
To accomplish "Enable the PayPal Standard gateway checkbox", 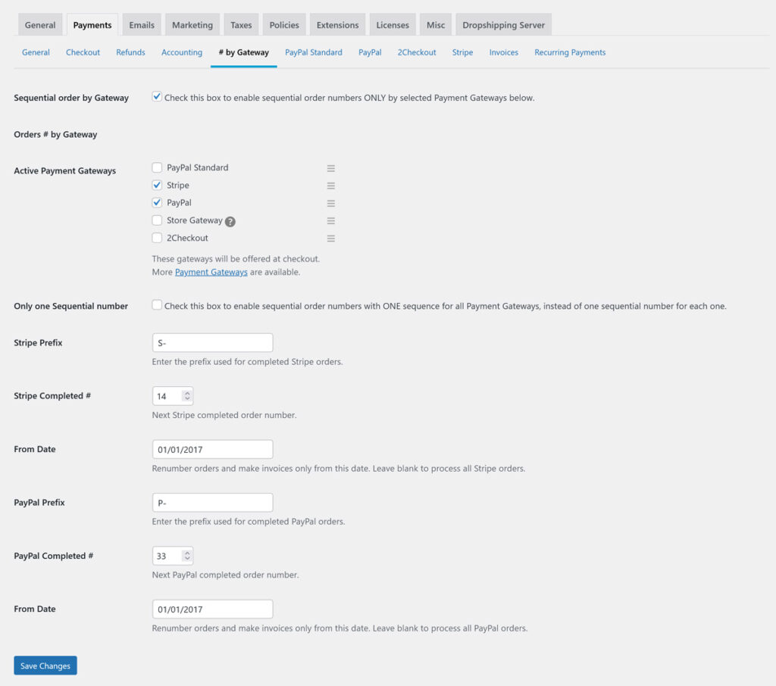I will 157,167.
